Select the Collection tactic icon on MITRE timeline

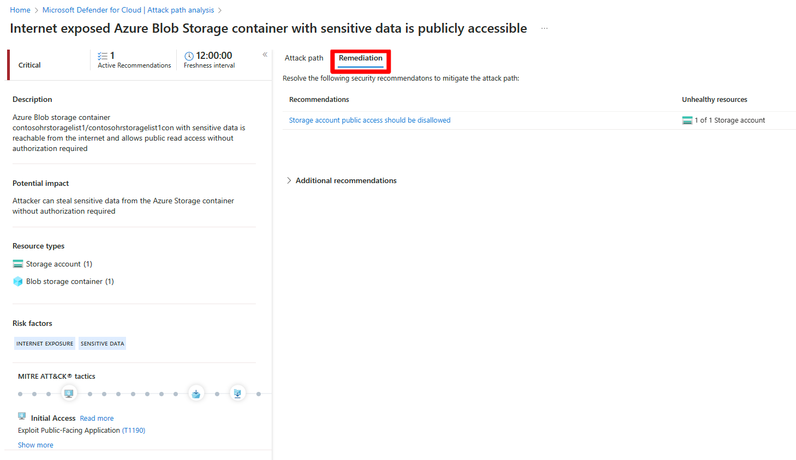pyautogui.click(x=196, y=394)
